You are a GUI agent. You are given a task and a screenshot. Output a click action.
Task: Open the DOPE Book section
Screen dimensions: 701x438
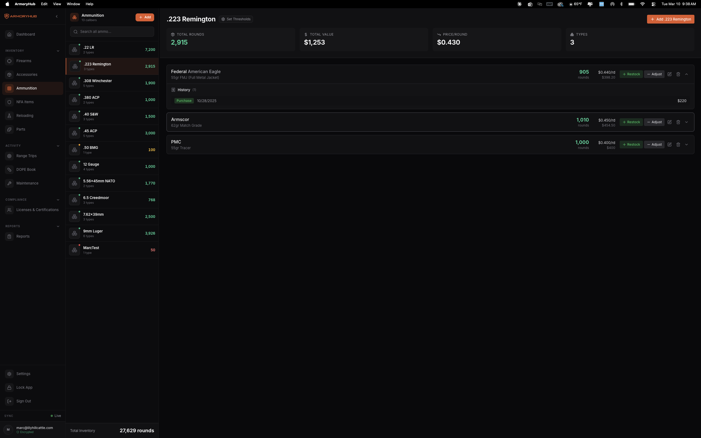pos(26,169)
